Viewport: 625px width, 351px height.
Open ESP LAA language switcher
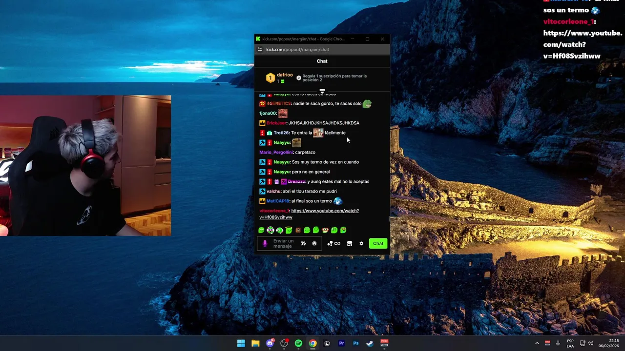click(x=570, y=343)
